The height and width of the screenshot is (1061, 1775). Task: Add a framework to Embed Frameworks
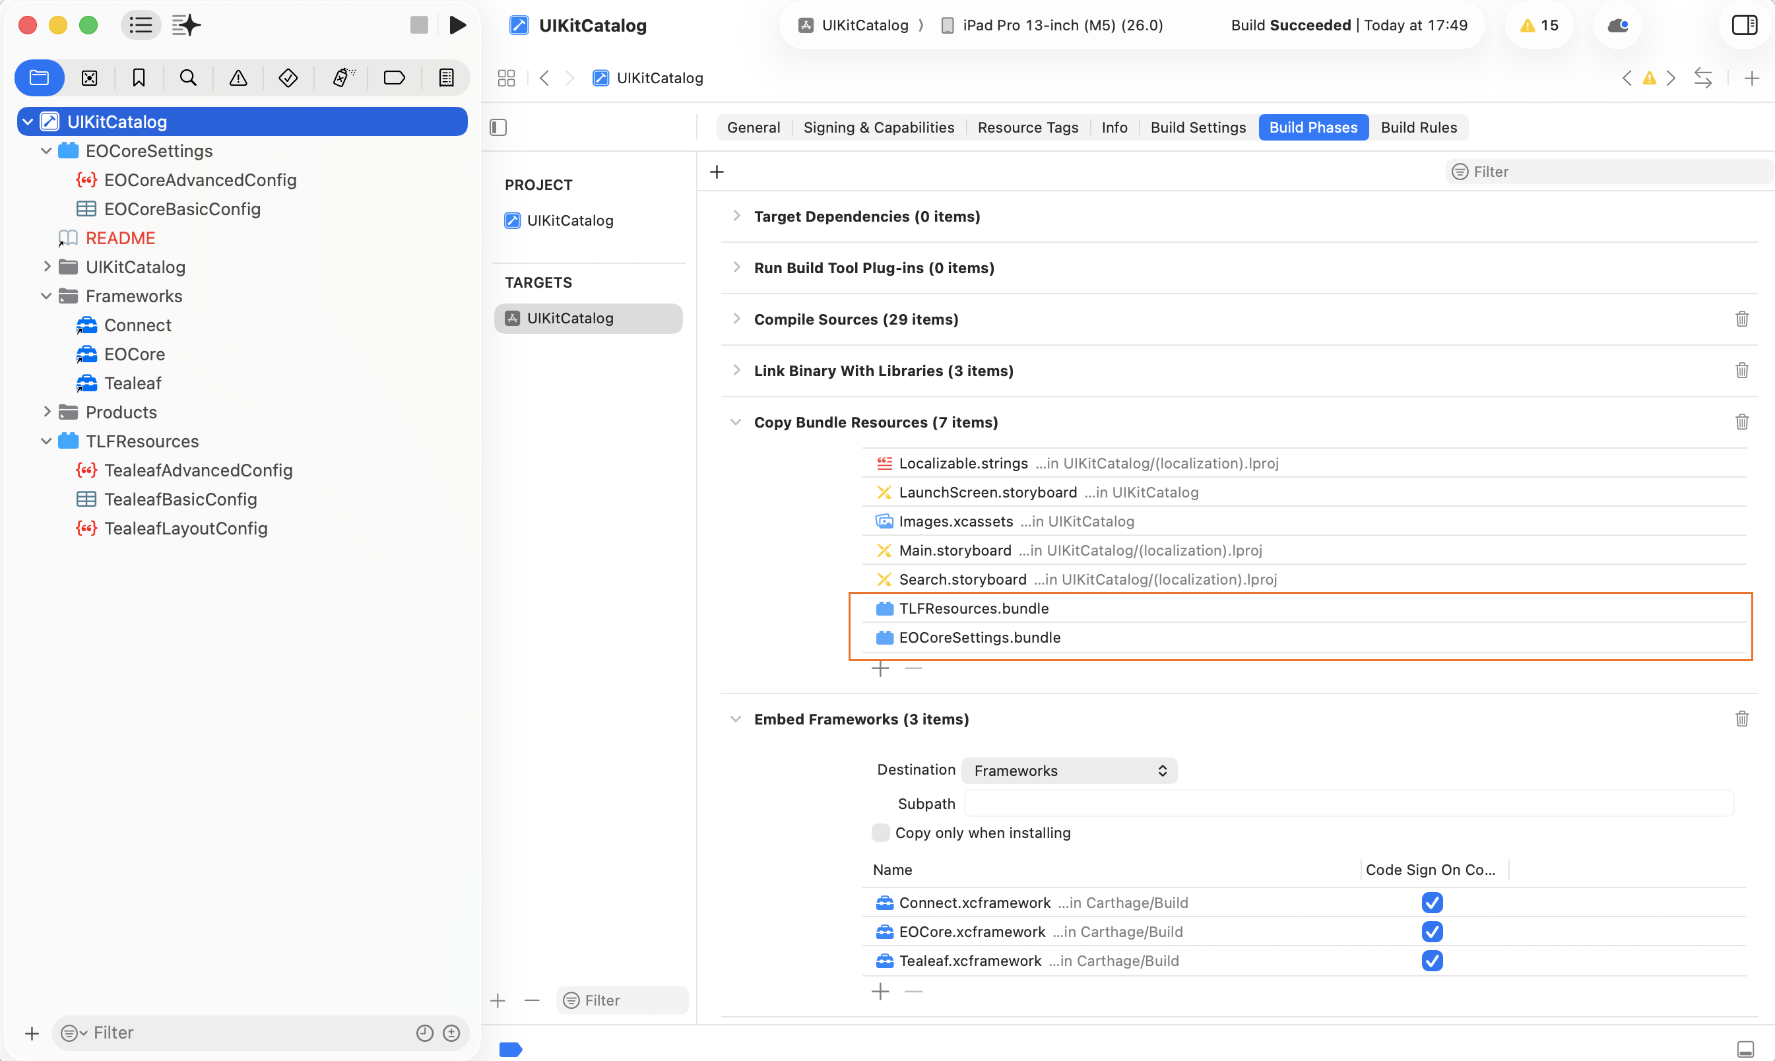point(881,992)
